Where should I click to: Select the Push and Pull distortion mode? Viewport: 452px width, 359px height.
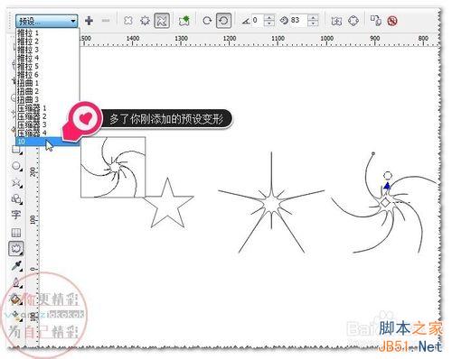(128, 21)
